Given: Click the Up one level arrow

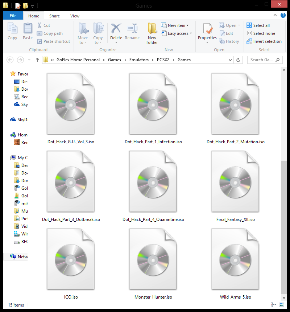Looking at the screenshot, I should pos(37,60).
